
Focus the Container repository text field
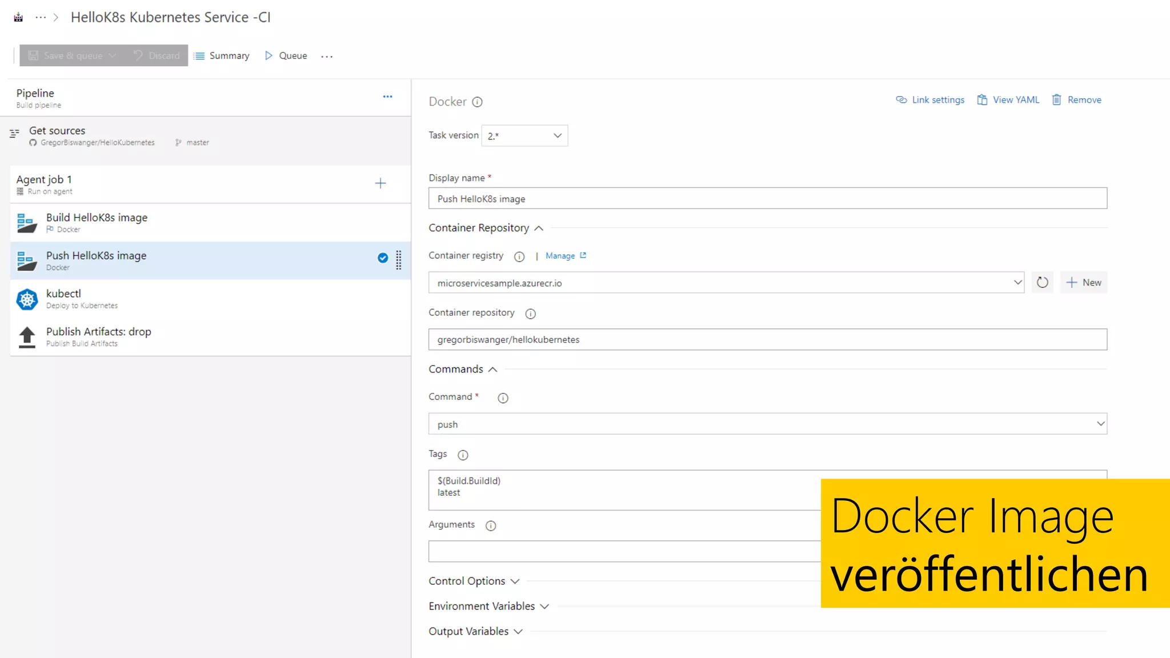pyautogui.click(x=767, y=339)
